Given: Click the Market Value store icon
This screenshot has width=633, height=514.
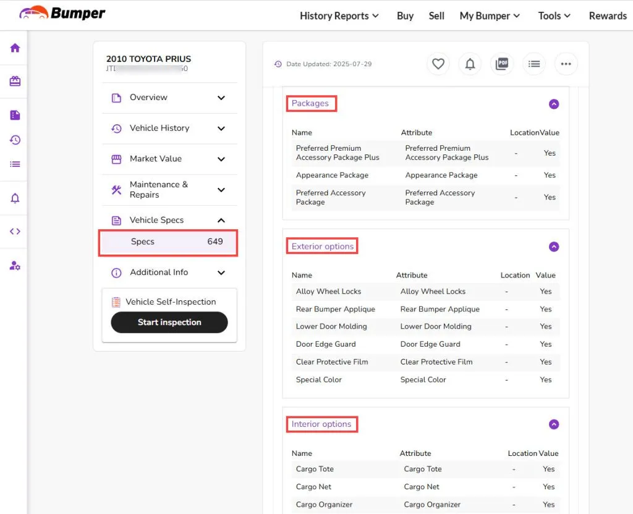Looking at the screenshot, I should [x=116, y=159].
